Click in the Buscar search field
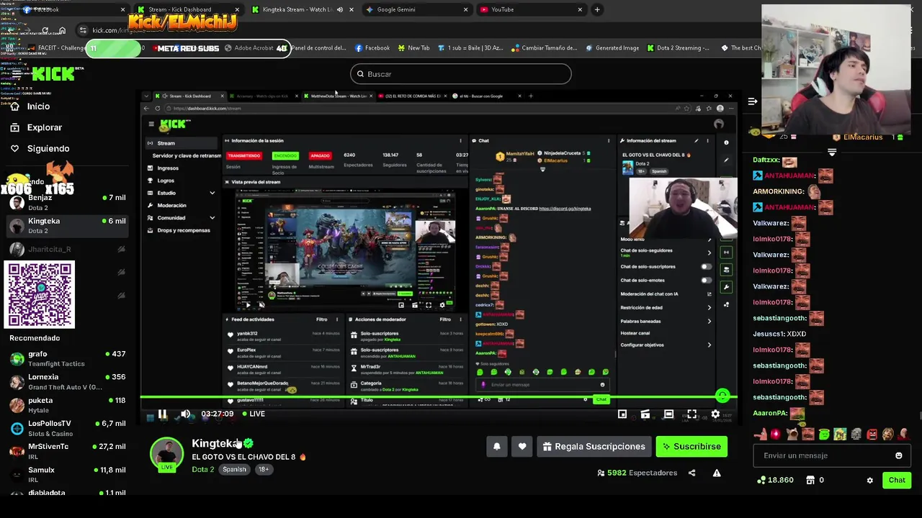This screenshot has height=518, width=922. 461,74
